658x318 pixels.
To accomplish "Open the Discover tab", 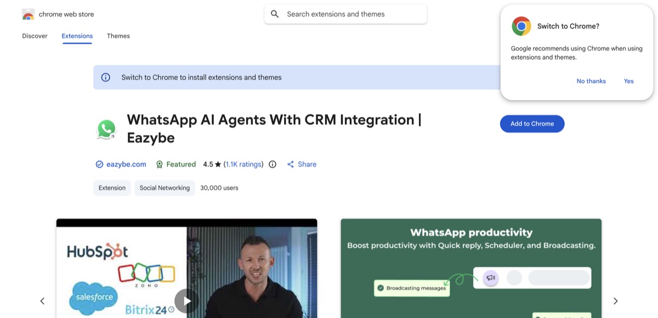I will click(35, 36).
